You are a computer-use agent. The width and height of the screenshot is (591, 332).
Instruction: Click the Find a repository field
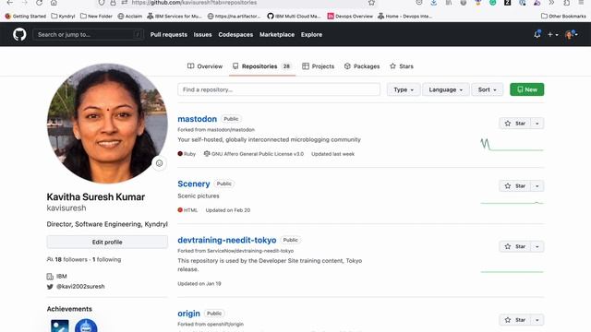click(279, 89)
